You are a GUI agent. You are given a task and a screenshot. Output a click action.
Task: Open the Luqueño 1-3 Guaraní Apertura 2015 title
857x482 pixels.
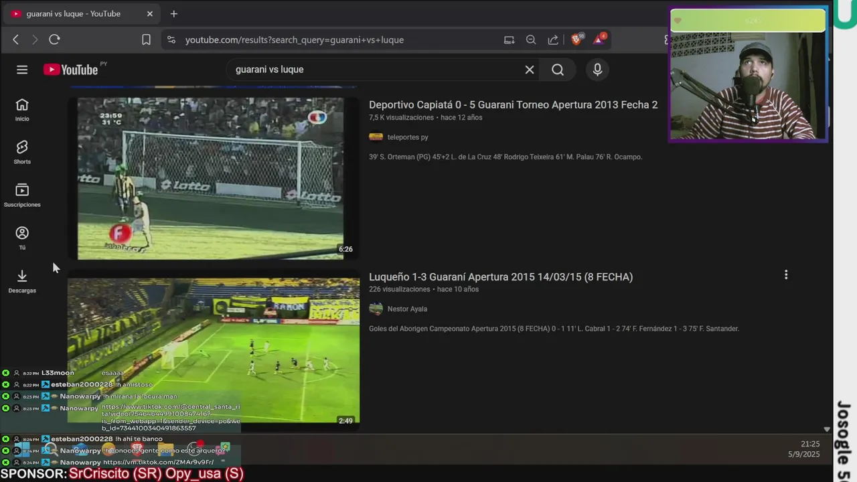point(501,276)
